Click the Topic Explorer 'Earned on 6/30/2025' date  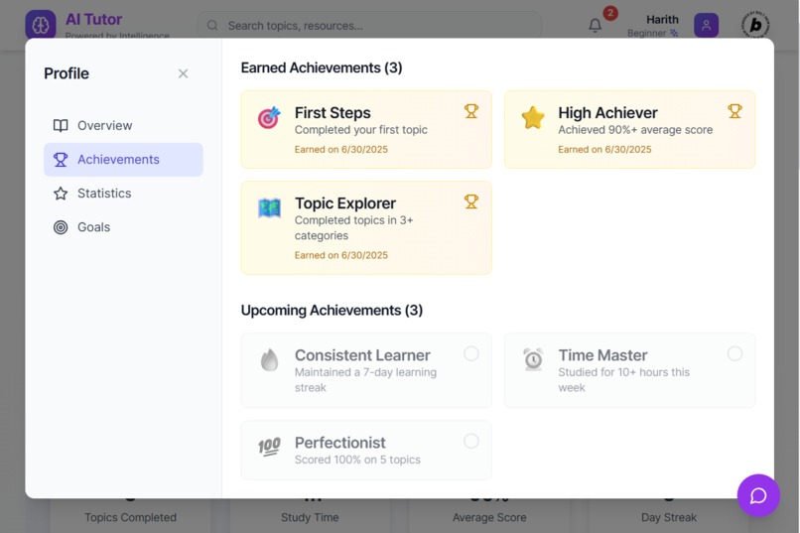coord(340,255)
